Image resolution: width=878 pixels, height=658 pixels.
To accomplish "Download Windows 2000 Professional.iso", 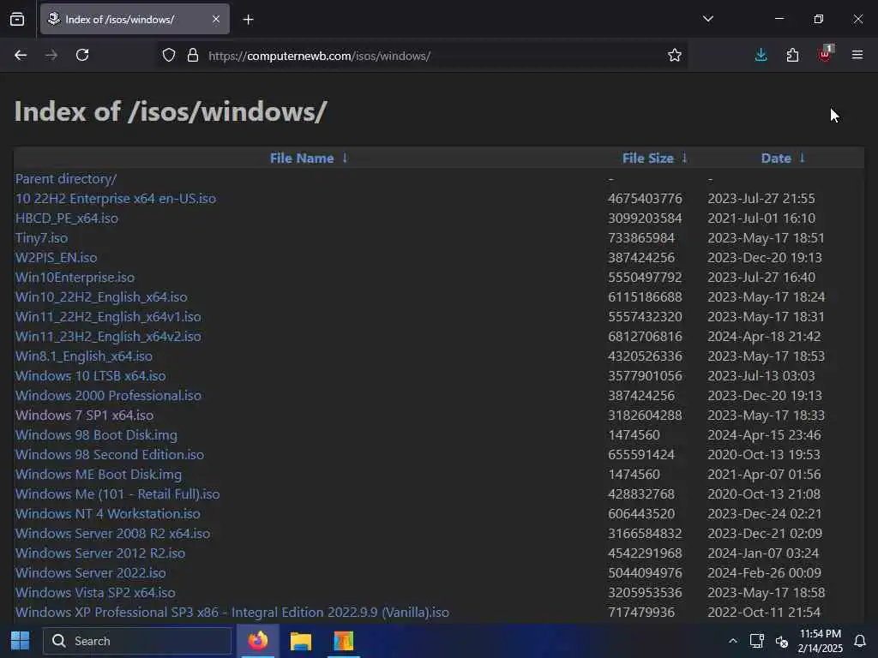I will (108, 396).
